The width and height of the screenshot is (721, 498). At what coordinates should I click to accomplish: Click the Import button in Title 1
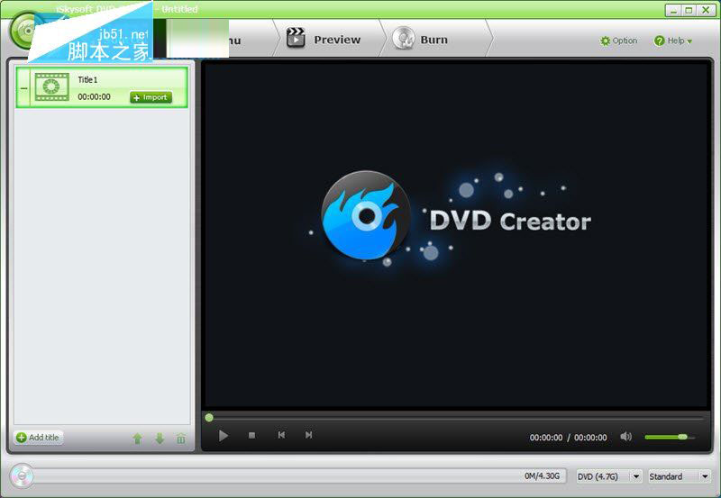tap(151, 97)
